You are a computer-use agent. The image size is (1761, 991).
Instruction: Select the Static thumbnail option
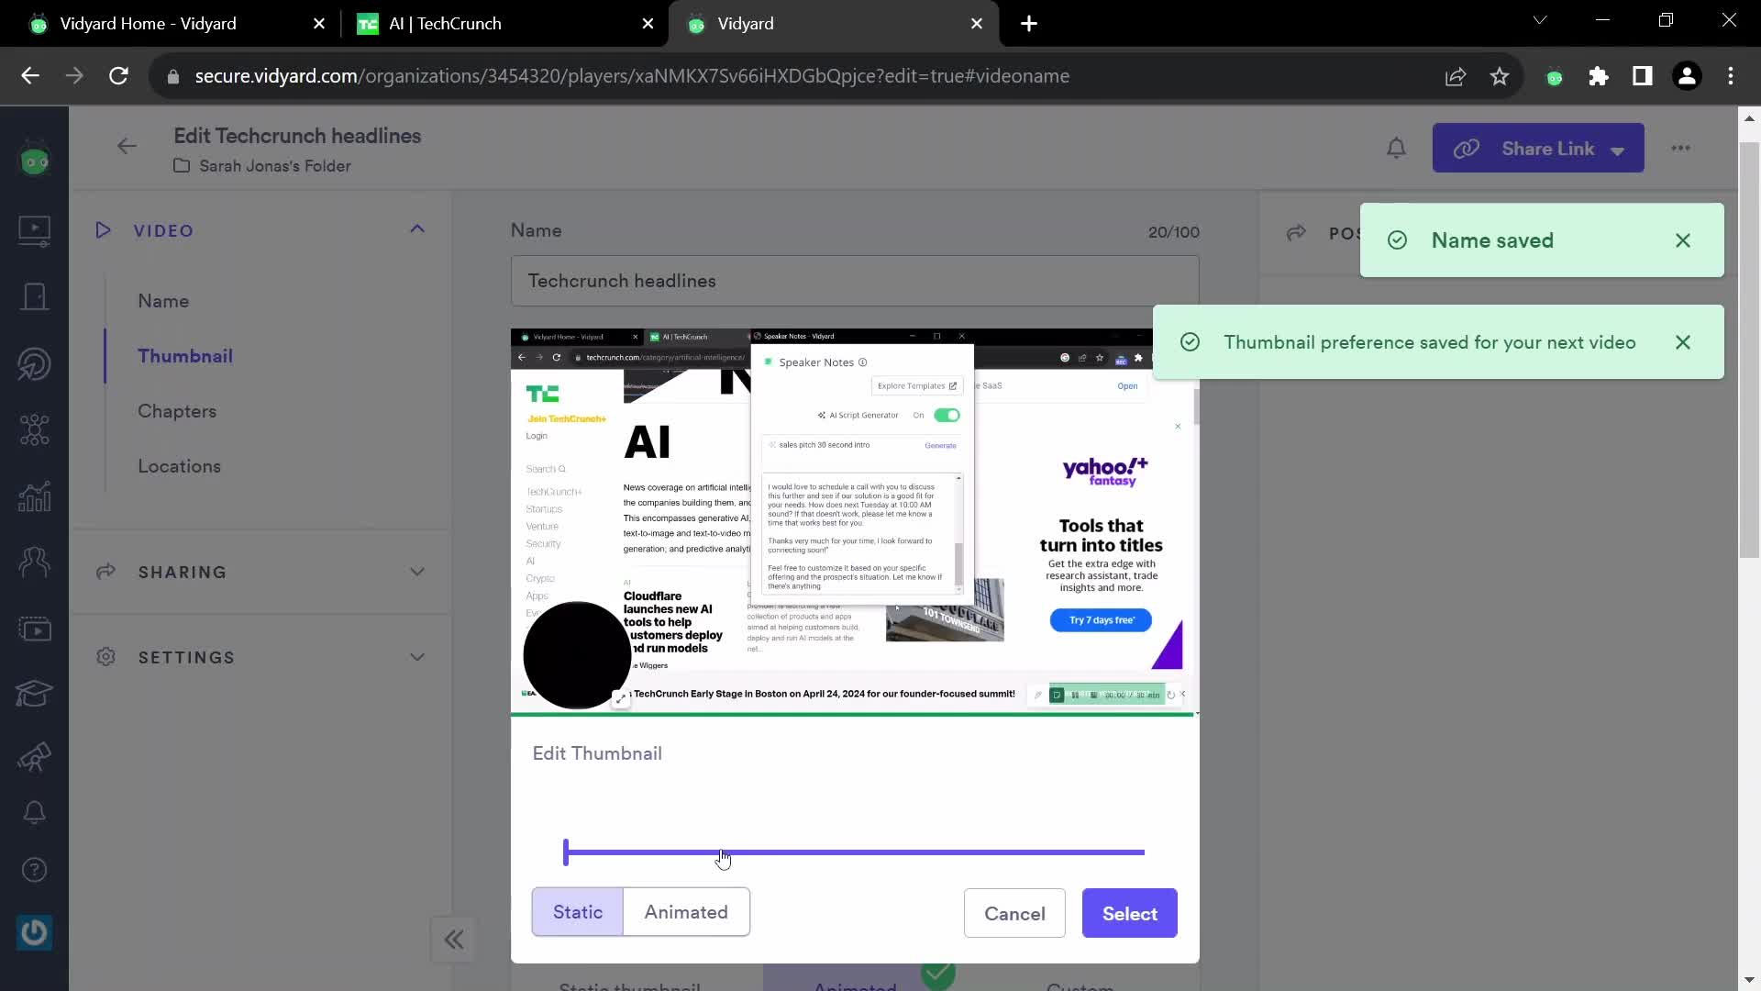[x=578, y=912]
